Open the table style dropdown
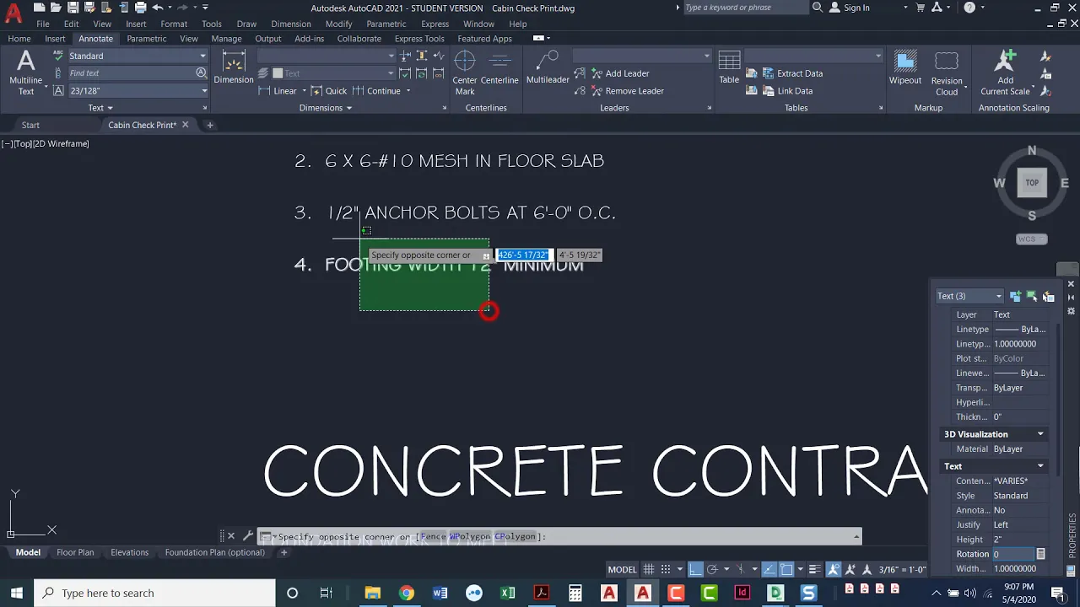The image size is (1080, 607). [x=813, y=56]
